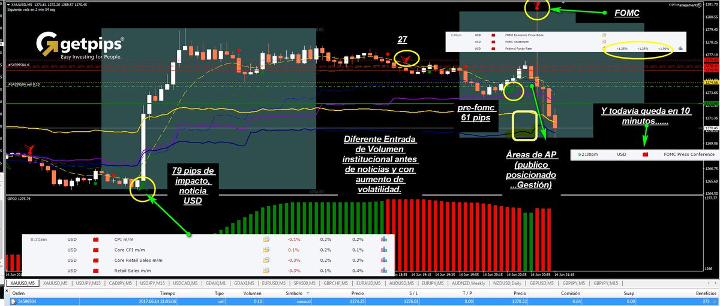The image size is (720, 306).
Task: Click the '#54599504 sell 0.10' order line label
Action: coord(23,84)
